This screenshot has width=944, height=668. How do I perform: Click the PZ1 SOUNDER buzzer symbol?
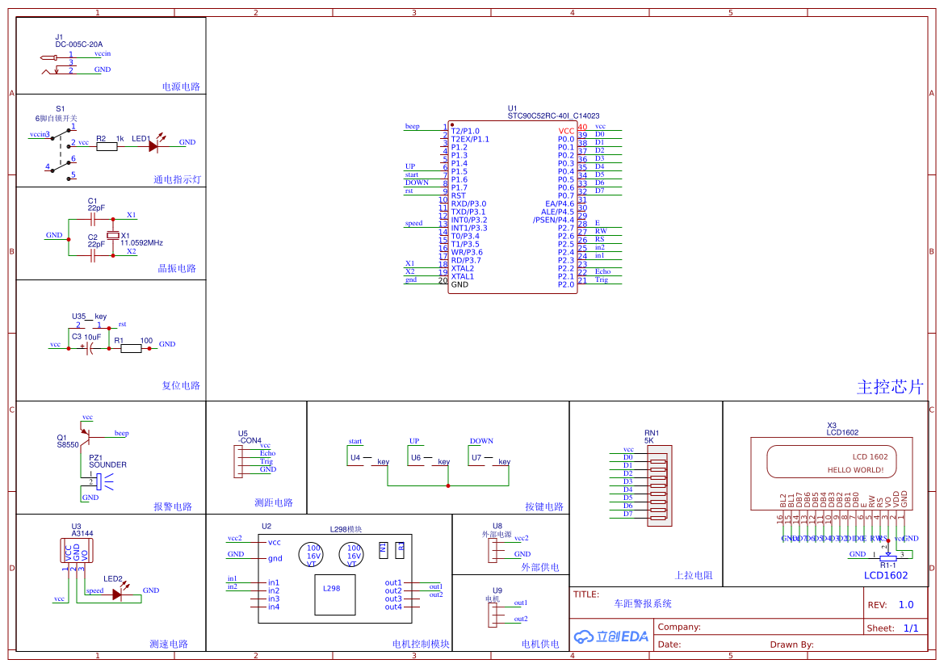pyautogui.click(x=98, y=482)
